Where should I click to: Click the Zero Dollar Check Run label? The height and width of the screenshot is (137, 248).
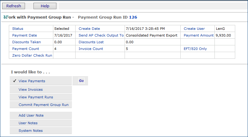pos(32,55)
